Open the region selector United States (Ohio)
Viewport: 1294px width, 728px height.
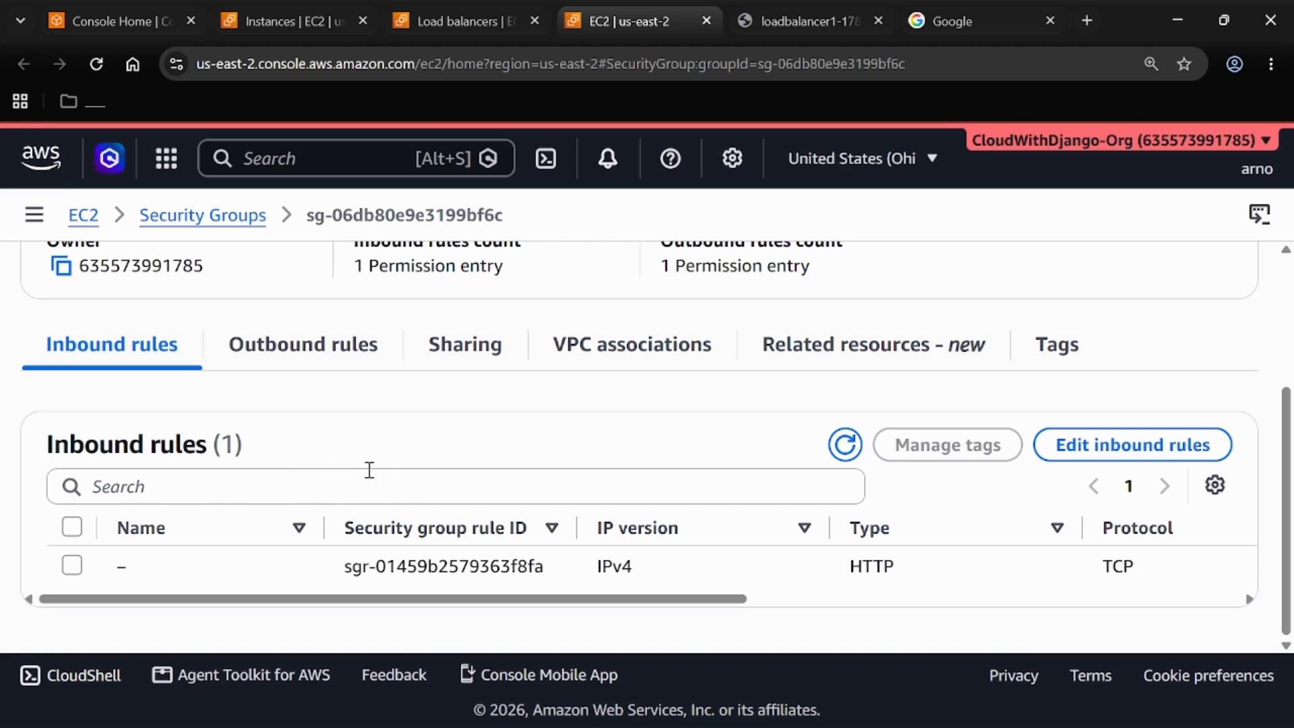(863, 158)
